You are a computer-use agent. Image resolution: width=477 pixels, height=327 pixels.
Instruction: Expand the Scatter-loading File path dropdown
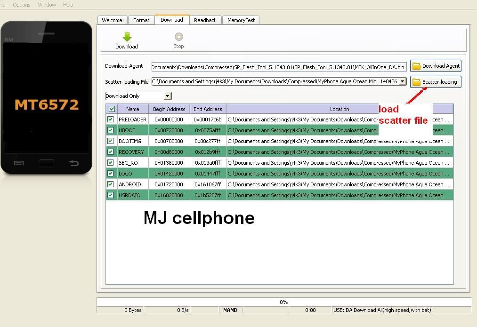pyautogui.click(x=402, y=82)
